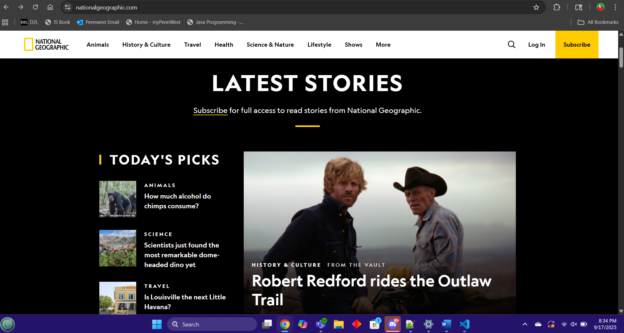
Task: Open the Chrome extensions puzzle icon
Action: pyautogui.click(x=557, y=7)
